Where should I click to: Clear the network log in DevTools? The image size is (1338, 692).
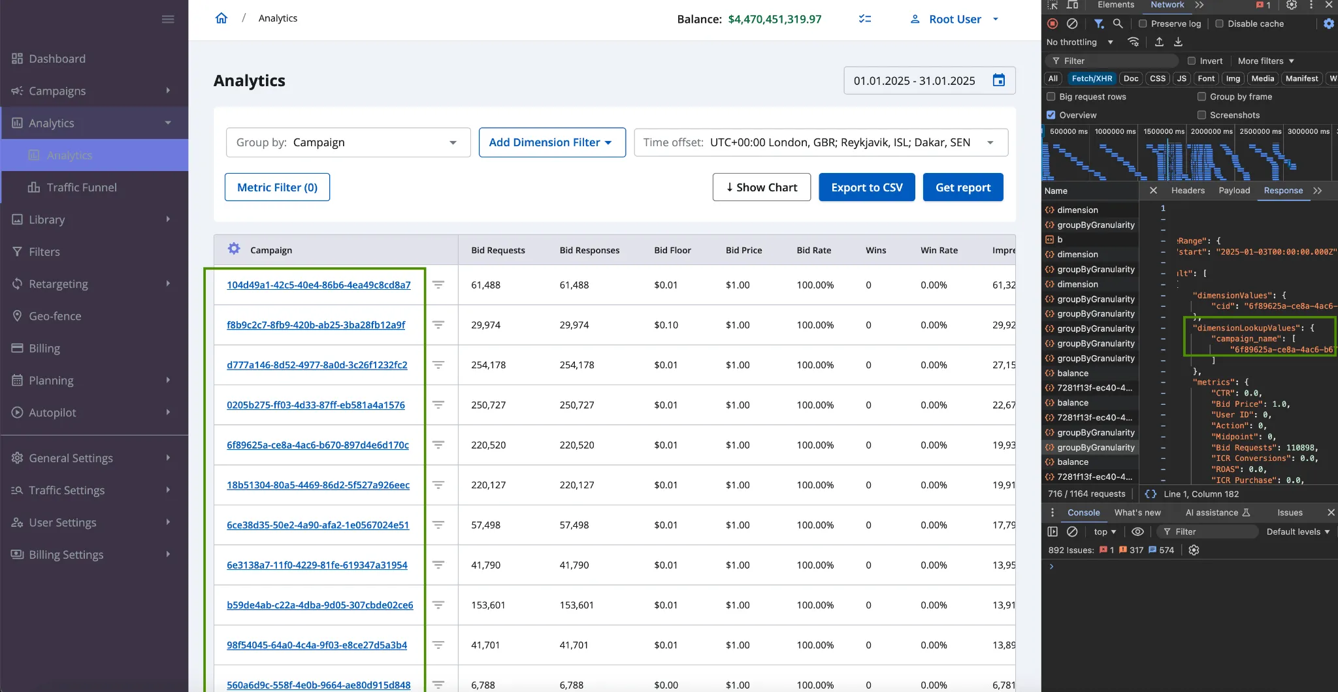tap(1072, 24)
